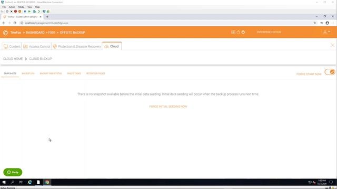Click the green Help button
This screenshot has height=189, width=337.
13,172
